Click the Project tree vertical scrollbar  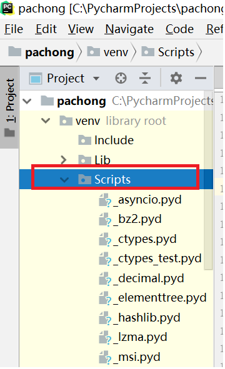208,189
